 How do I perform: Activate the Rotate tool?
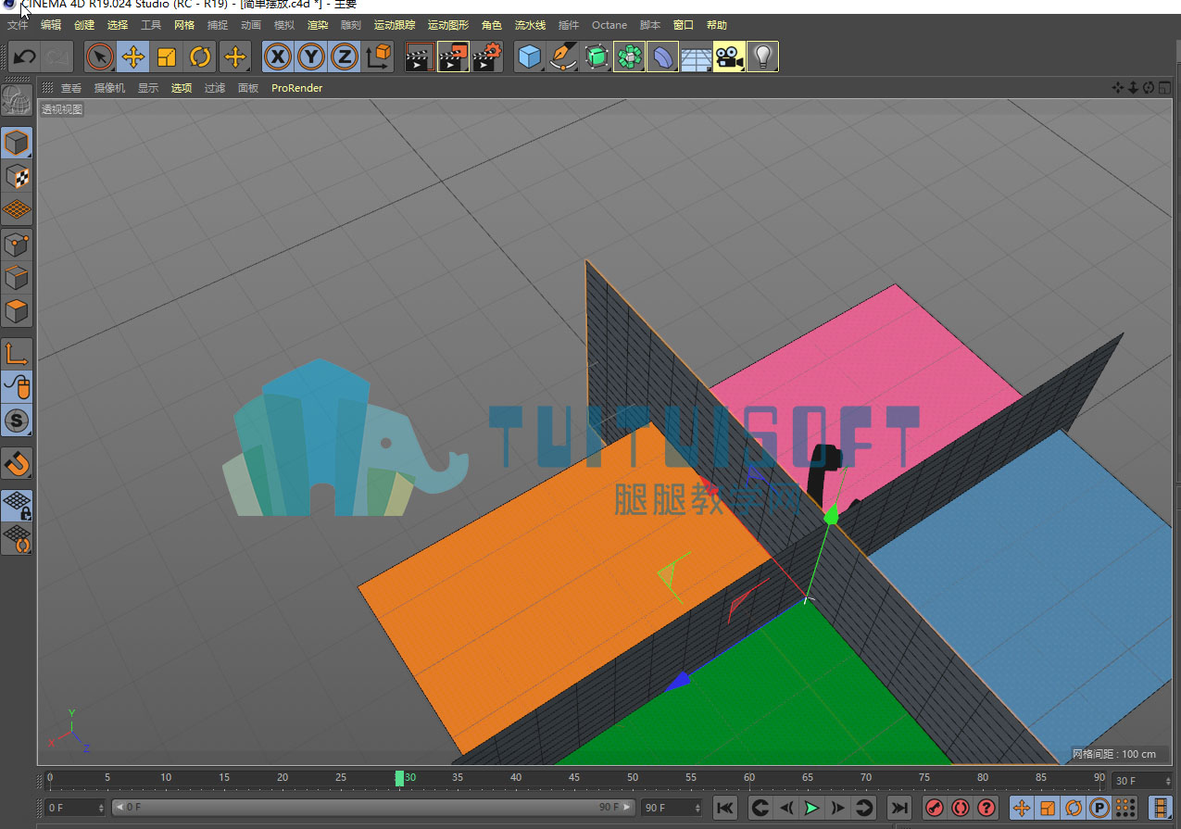(x=200, y=57)
